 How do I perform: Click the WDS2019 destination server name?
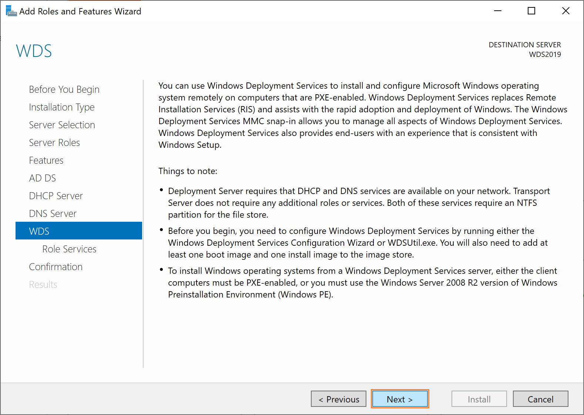click(545, 54)
